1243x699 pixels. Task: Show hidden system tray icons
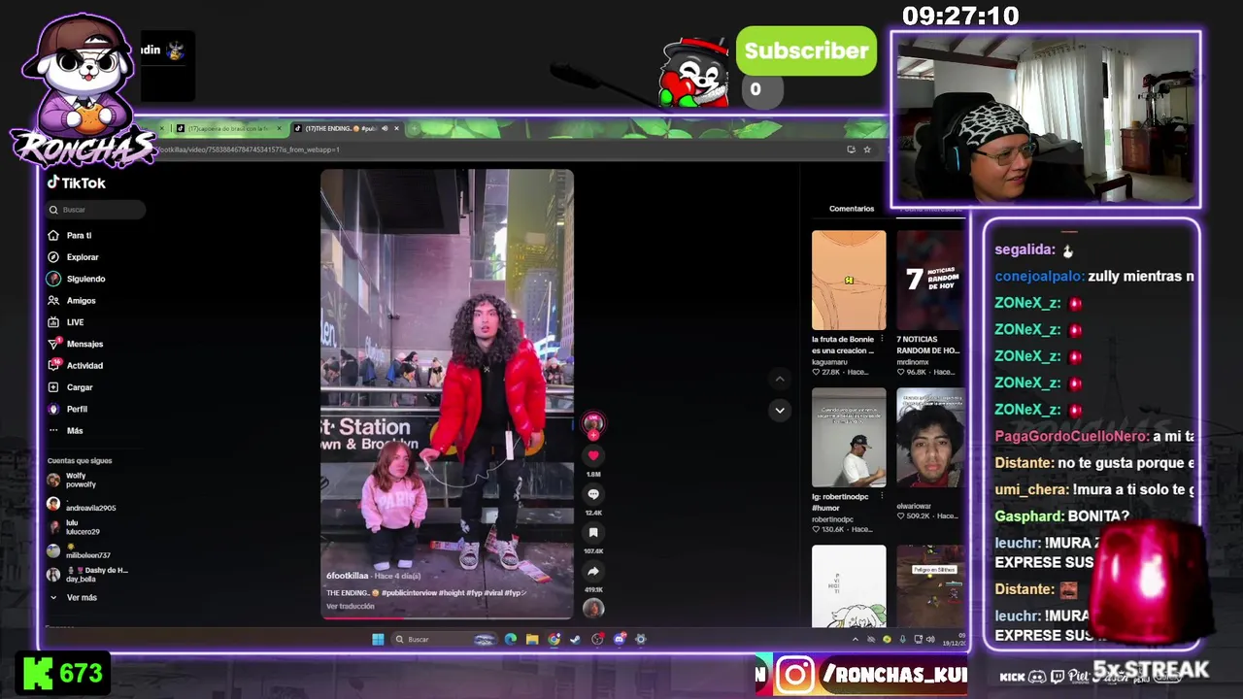pos(855,640)
